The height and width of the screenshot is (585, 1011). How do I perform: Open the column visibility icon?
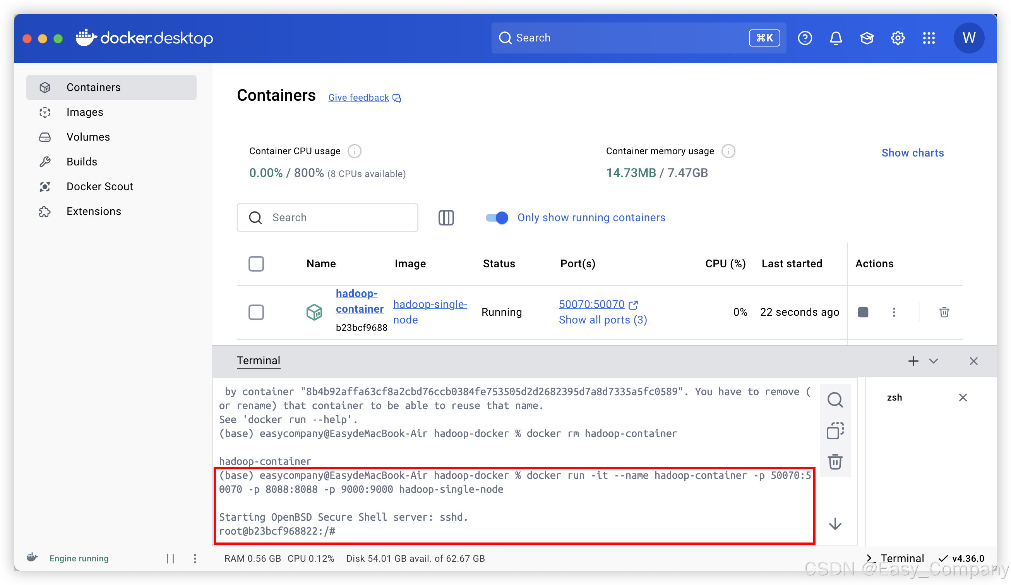(446, 217)
